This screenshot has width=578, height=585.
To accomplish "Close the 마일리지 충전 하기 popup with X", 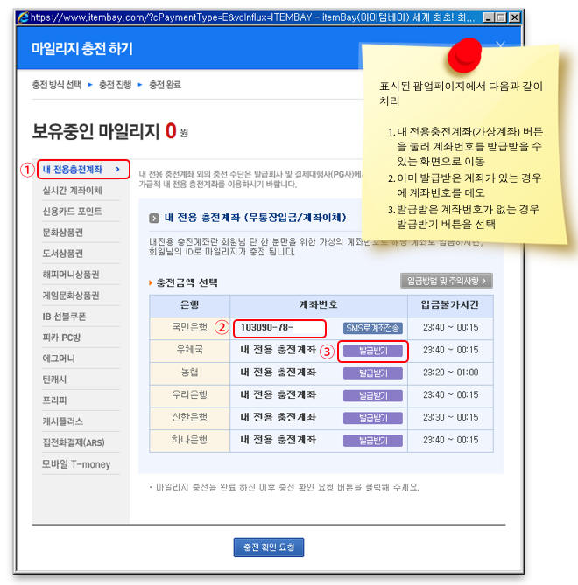I will [500, 45].
